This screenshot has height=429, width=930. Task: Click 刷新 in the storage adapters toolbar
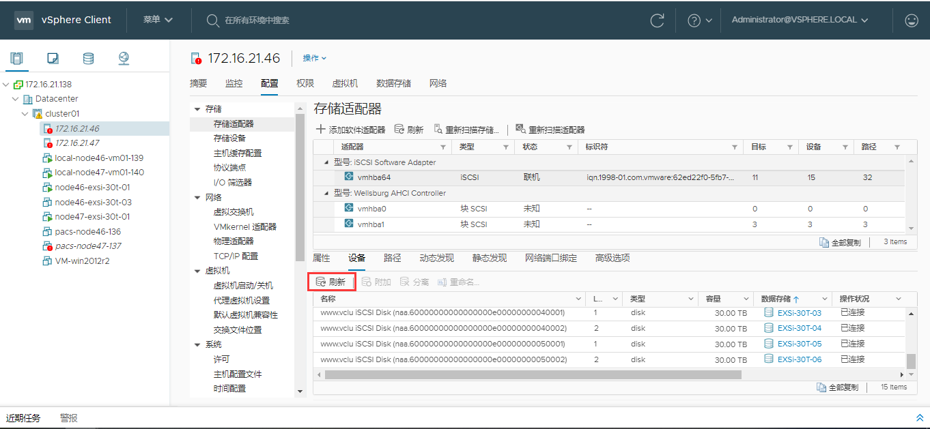click(x=410, y=130)
